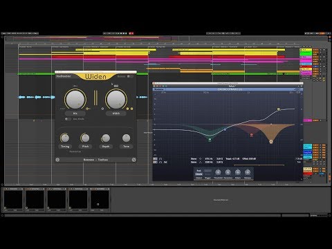Click the Offset value in EQ band row
Viewport: 332px width, 249px height.
point(249,159)
